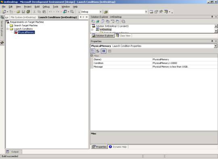Open Launch Conditions Editor in the Solution Explorer toolbar
Viewport: 218px width, 159px height.
(x=117, y=21)
